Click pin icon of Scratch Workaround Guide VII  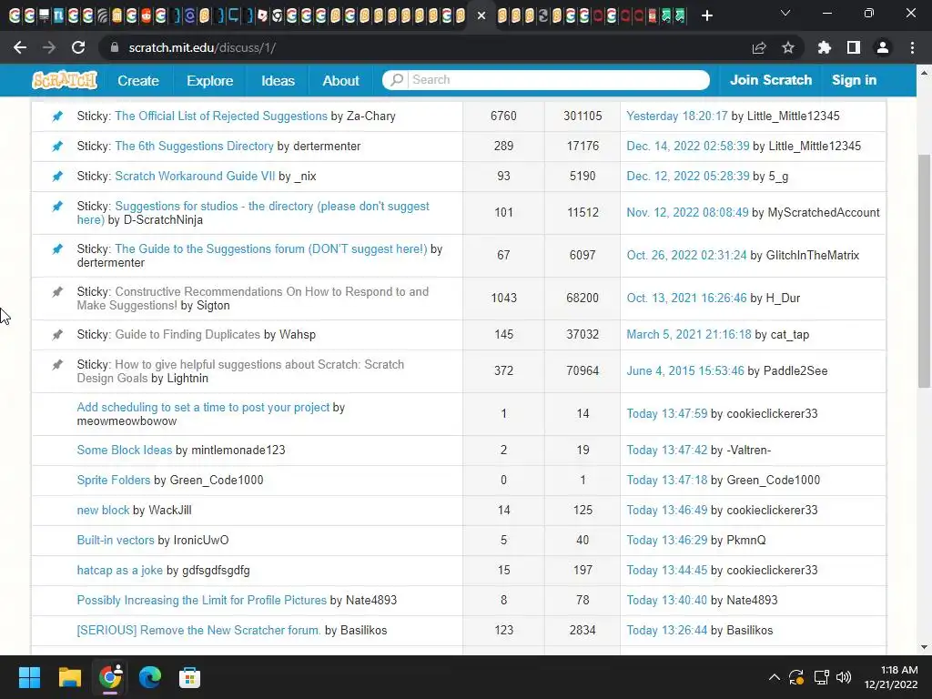[x=57, y=176]
